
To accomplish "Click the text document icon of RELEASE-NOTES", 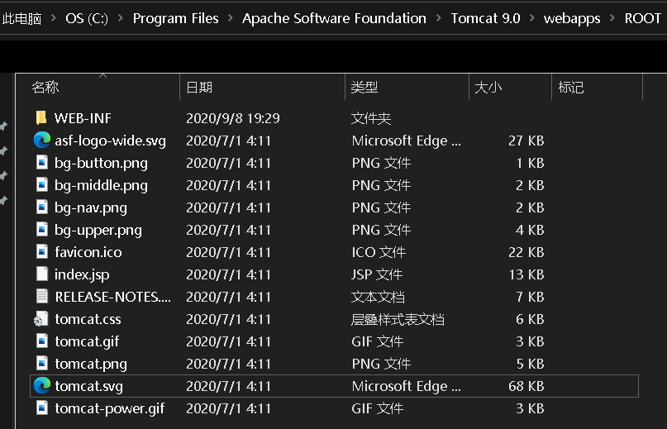I will pyautogui.click(x=41, y=296).
